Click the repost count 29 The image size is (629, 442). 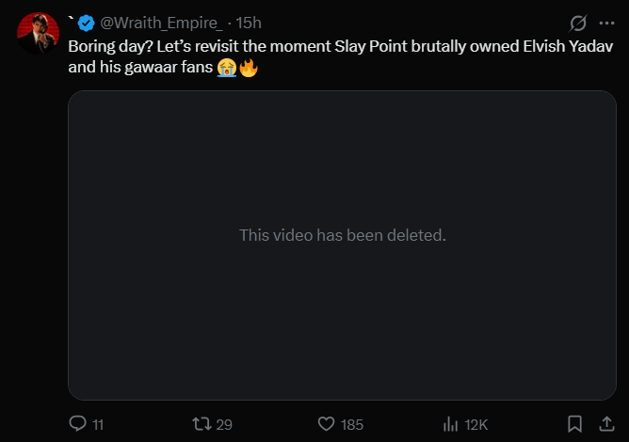224,425
